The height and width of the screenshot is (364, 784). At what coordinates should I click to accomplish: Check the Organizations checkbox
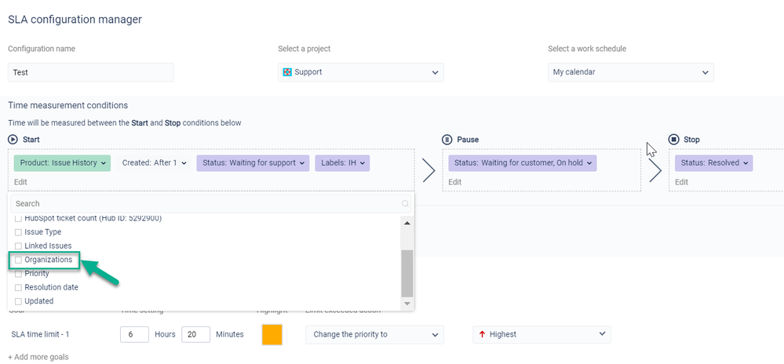[x=19, y=260]
